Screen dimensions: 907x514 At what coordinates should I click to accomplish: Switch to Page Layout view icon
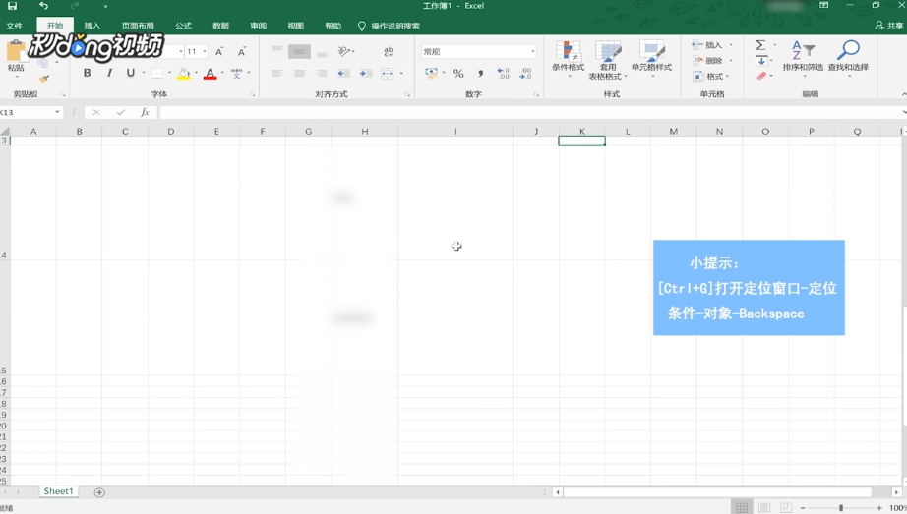pos(763,508)
